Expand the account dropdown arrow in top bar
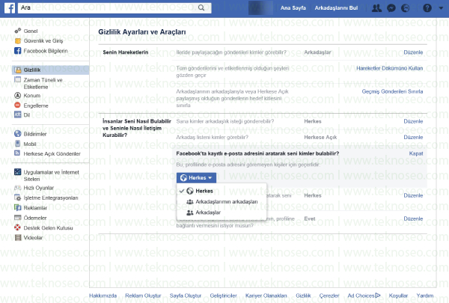449x303 pixels. 441,8
